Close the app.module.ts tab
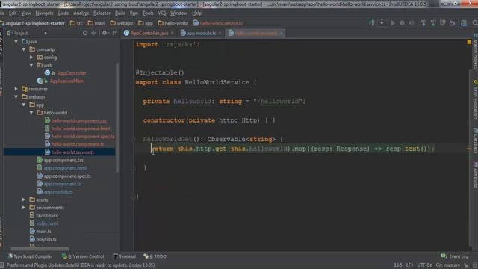The image size is (478, 269). point(220,33)
